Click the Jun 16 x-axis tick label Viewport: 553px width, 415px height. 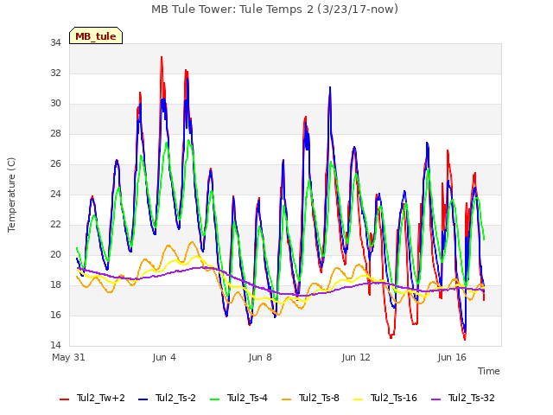(452, 357)
